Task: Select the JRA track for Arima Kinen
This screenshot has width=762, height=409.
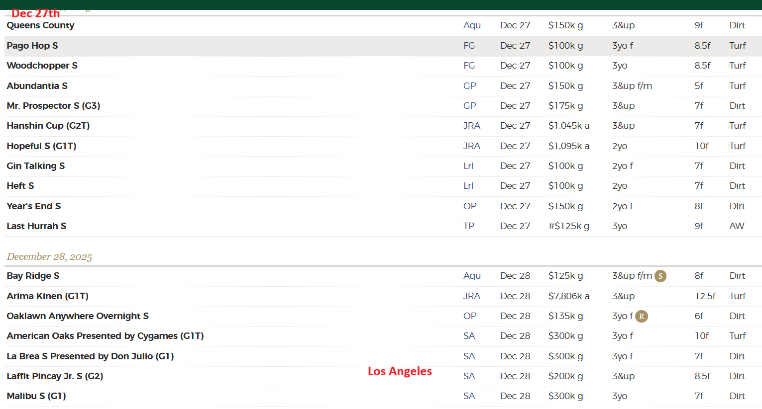Action: click(x=472, y=296)
